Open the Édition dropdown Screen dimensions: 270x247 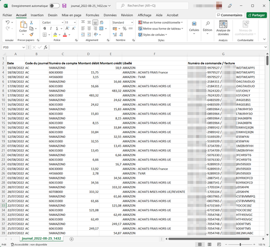[x=208, y=28]
